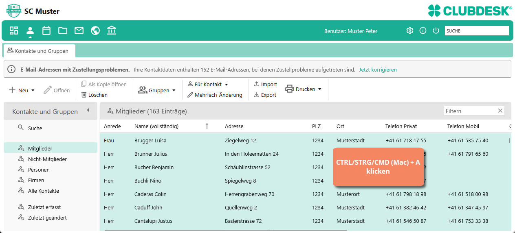
Task: Click the info circle icon in header
Action: [x=423, y=30]
